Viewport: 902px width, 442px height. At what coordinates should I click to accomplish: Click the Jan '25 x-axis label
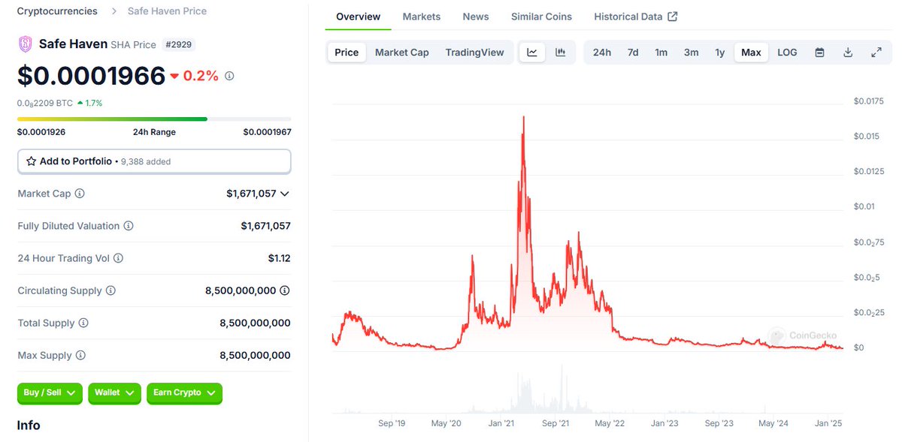828,423
